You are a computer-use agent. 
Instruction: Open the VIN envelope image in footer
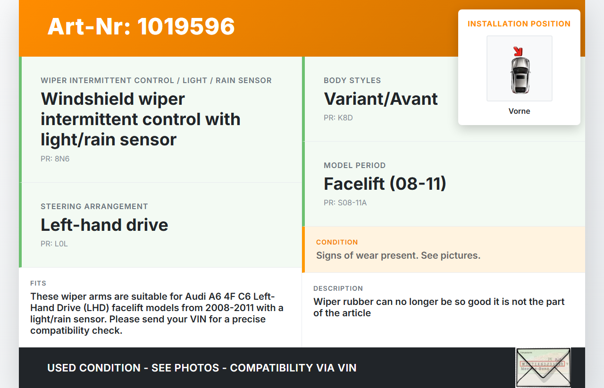[543, 367]
